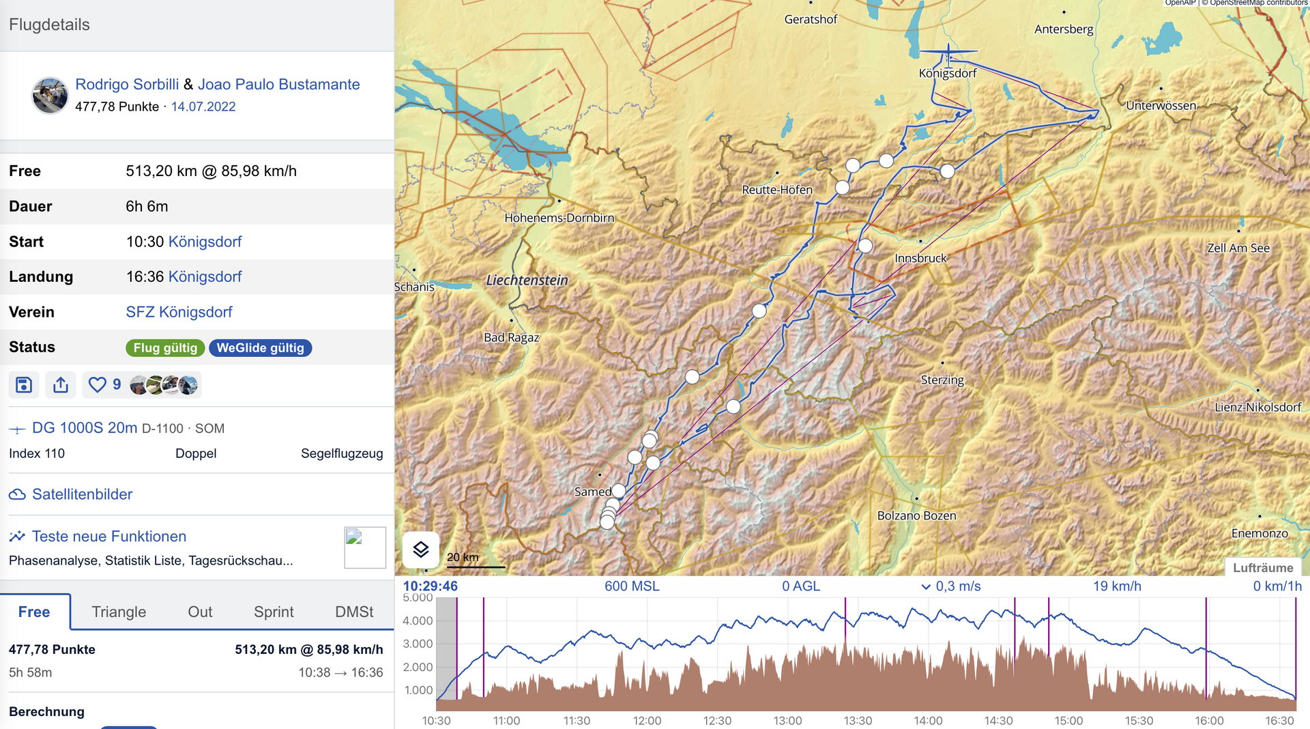The width and height of the screenshot is (1310, 729).
Task: Click the Bolzano Bozen label on map
Action: point(916,515)
